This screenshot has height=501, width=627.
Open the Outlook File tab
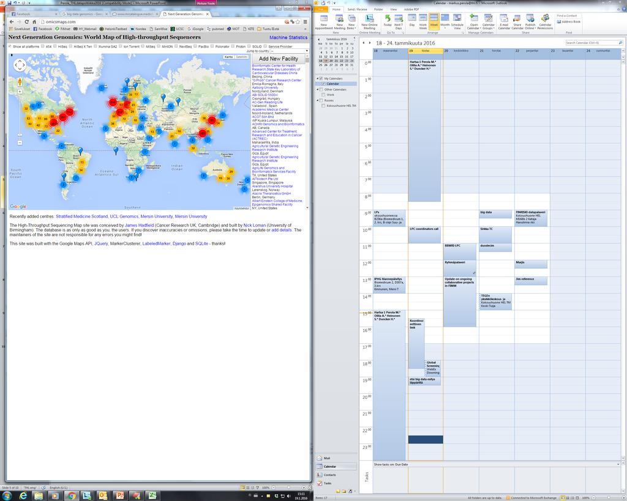point(321,9)
